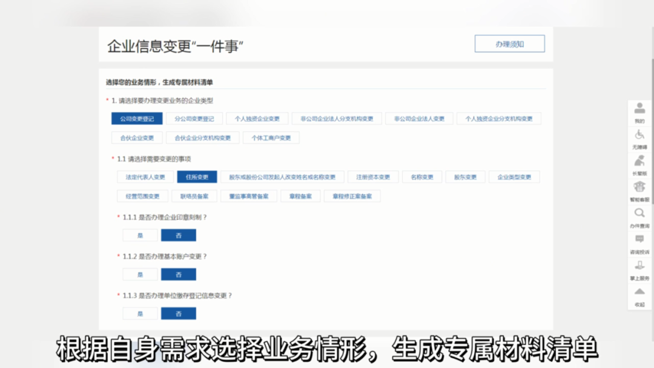Click the 办理须知 button
Image resolution: width=654 pixels, height=368 pixels.
pyautogui.click(x=509, y=44)
